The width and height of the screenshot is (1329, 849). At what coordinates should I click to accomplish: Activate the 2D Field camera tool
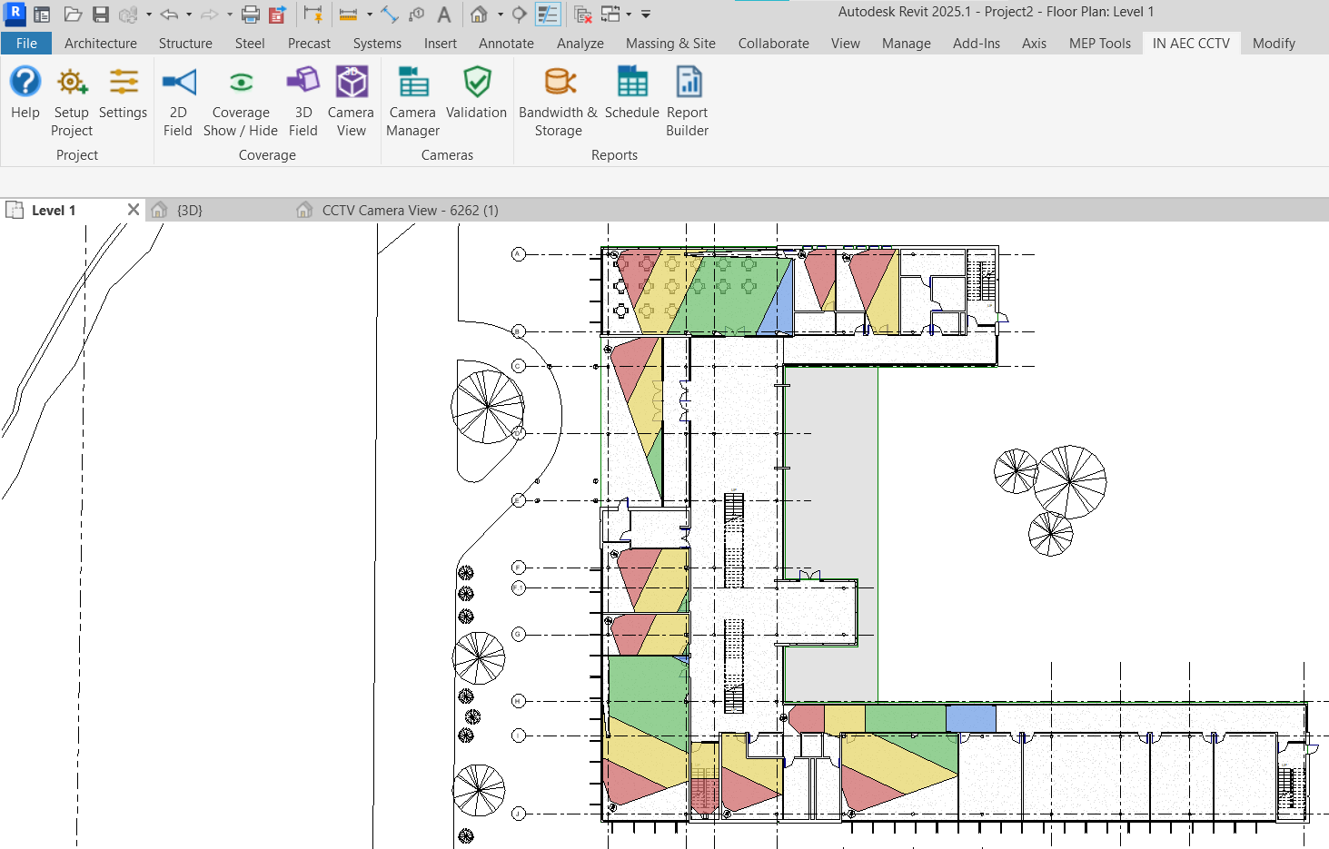pos(178,102)
